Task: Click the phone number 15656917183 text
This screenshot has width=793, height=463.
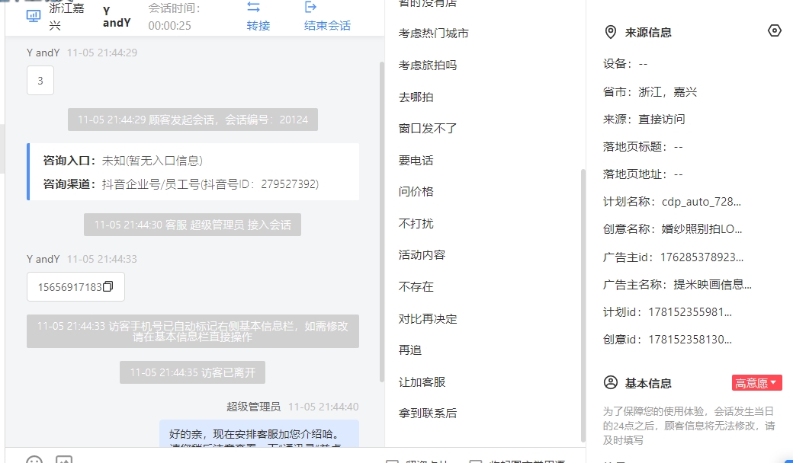Action: click(70, 287)
